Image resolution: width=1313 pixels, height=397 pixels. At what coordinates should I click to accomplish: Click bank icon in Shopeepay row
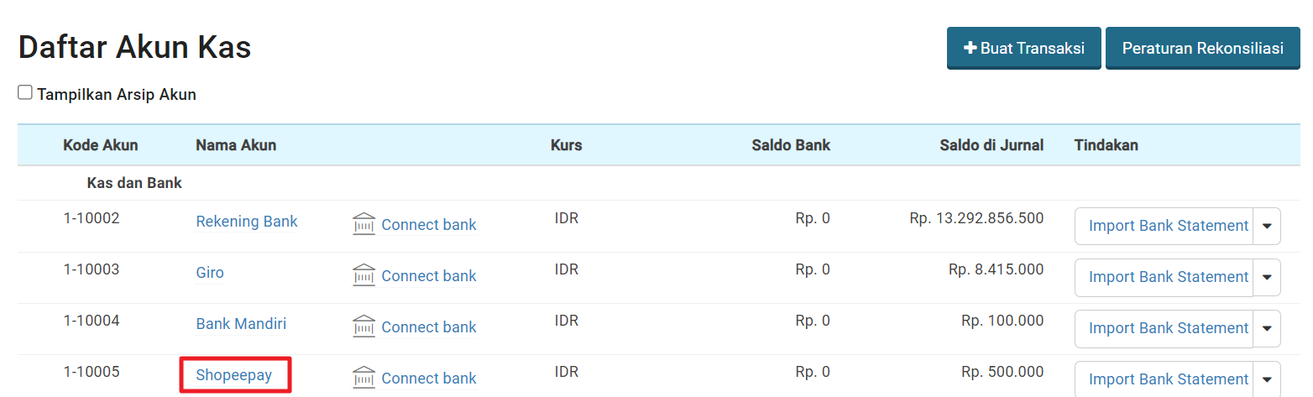tap(364, 378)
